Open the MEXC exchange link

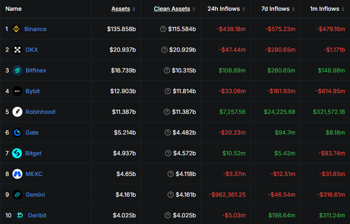coord(34,174)
